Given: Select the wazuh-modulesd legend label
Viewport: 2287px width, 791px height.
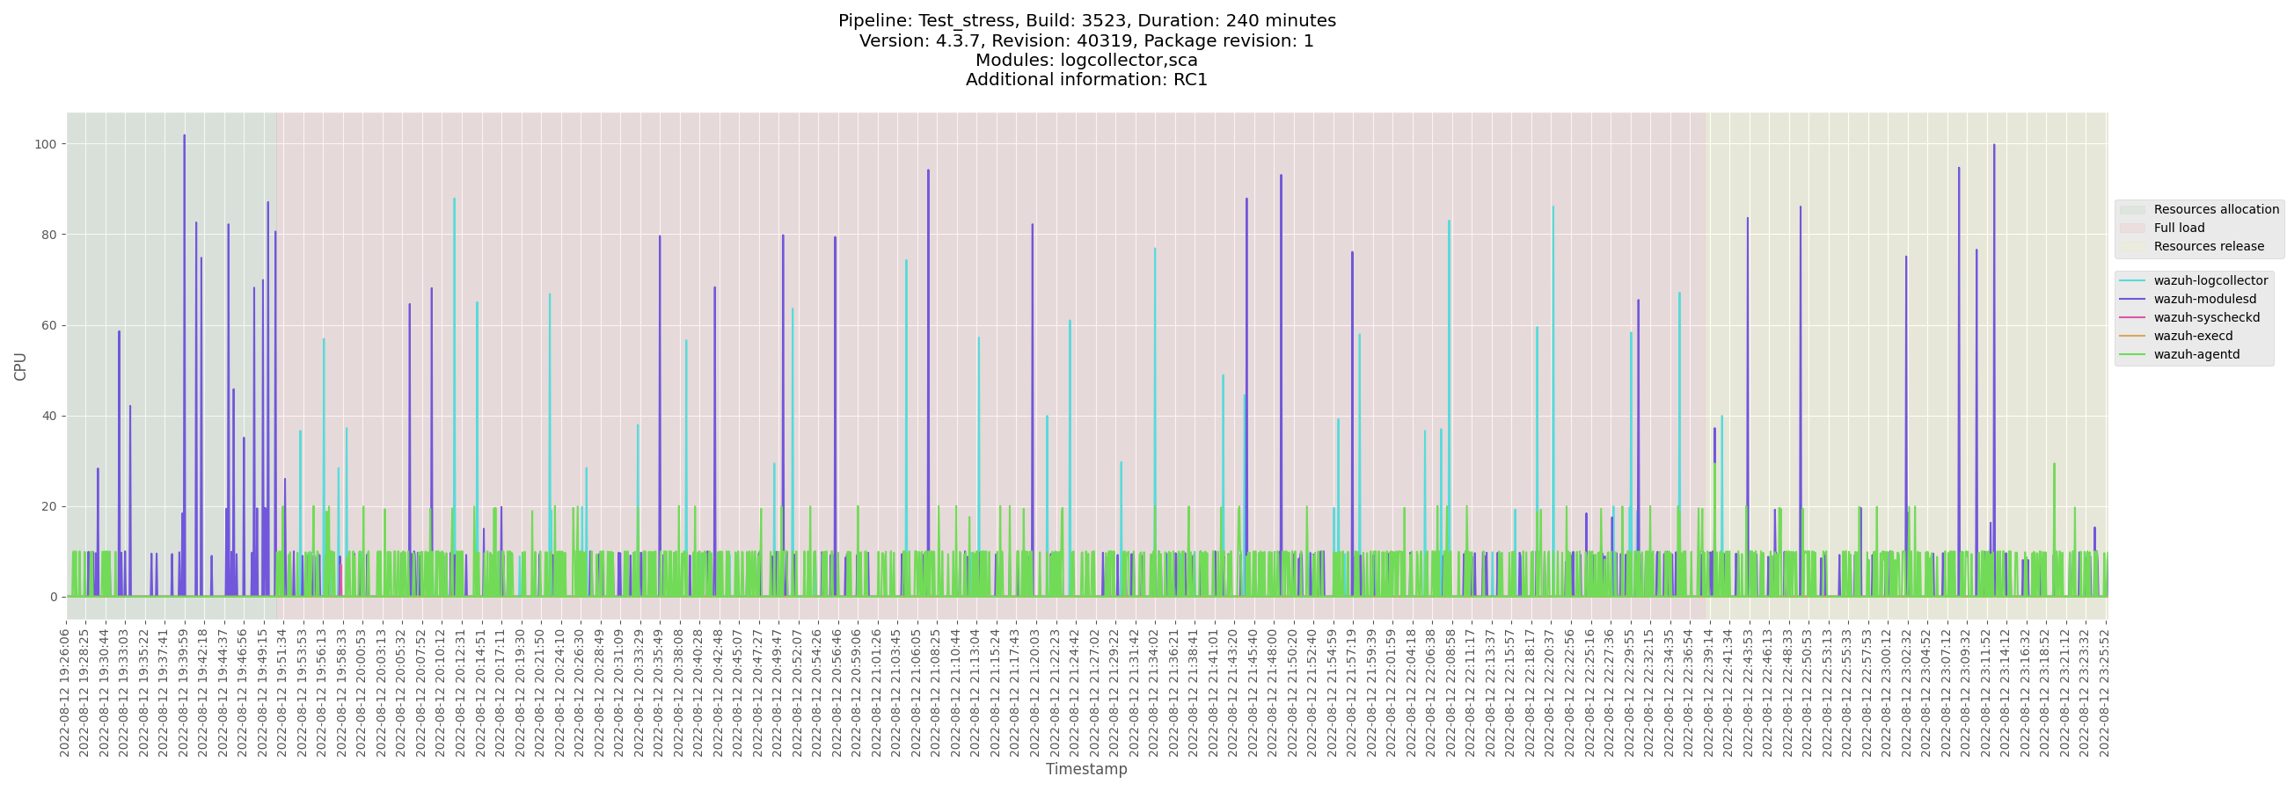Looking at the screenshot, I should tap(2204, 300).
